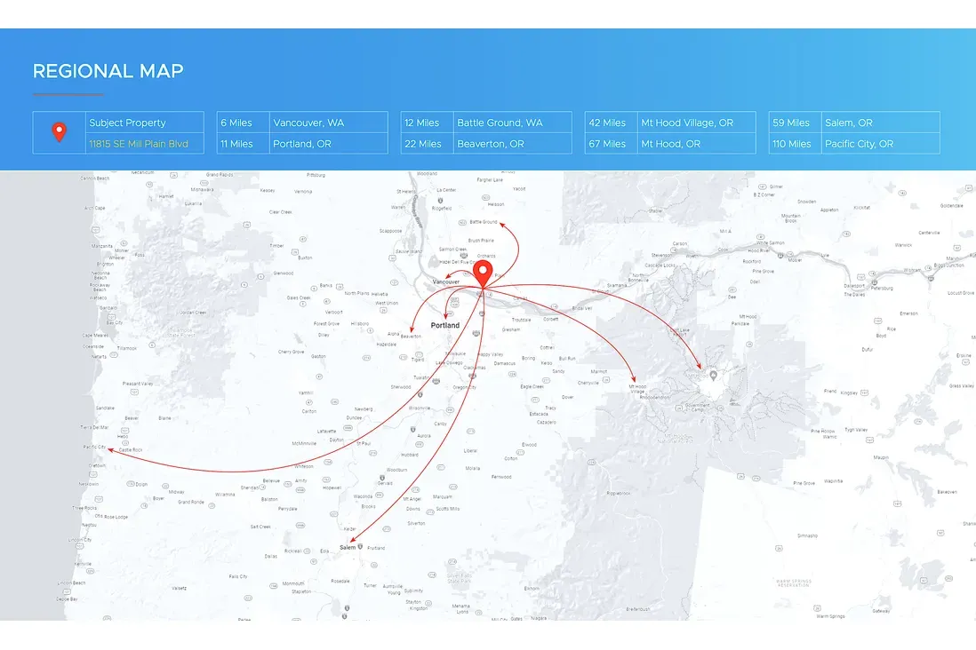The width and height of the screenshot is (976, 650).
Task: Click the arrowhead pointing at Battle Ground
Action: point(501,225)
